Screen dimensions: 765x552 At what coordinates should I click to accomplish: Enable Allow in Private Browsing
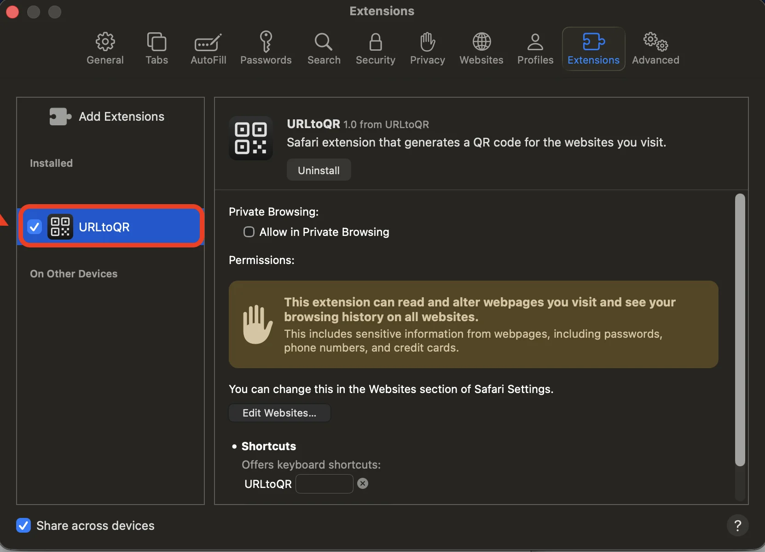point(249,232)
